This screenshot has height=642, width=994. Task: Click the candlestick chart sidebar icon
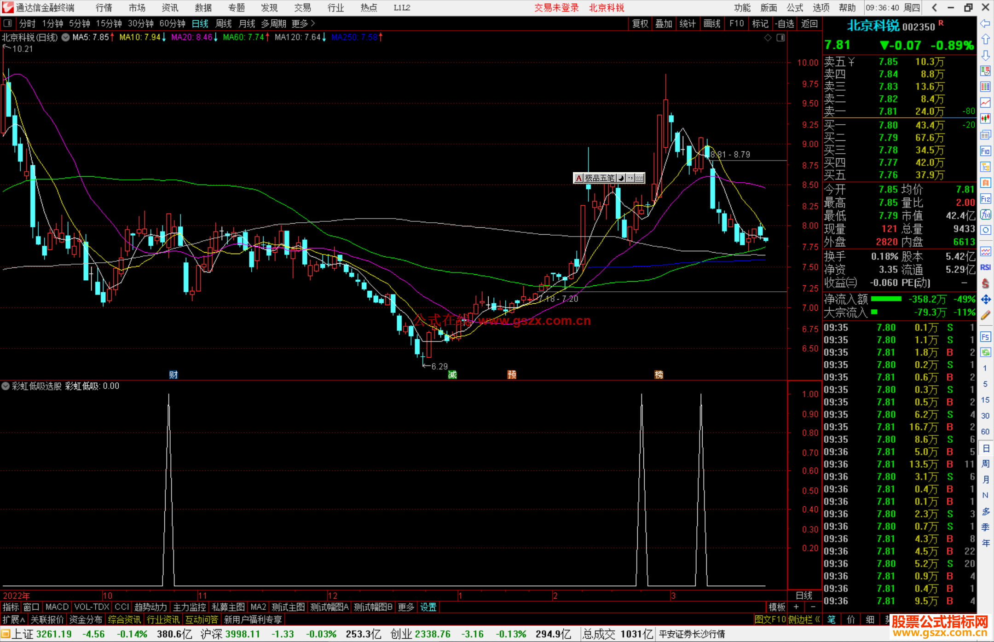(985, 119)
